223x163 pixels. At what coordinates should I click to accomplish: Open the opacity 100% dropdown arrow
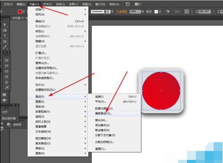pyautogui.click(x=143, y=12)
